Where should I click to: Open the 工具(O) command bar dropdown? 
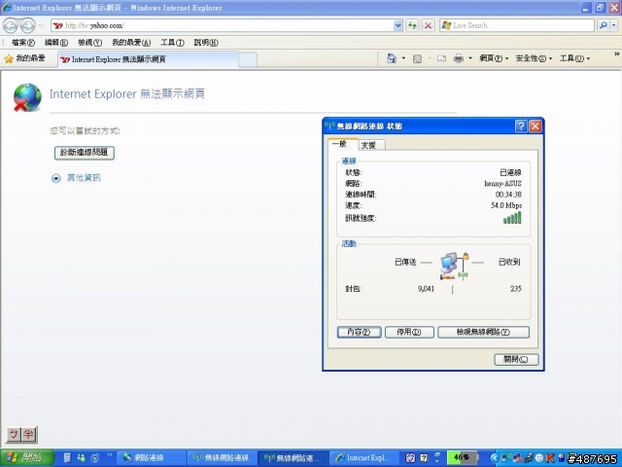point(574,58)
